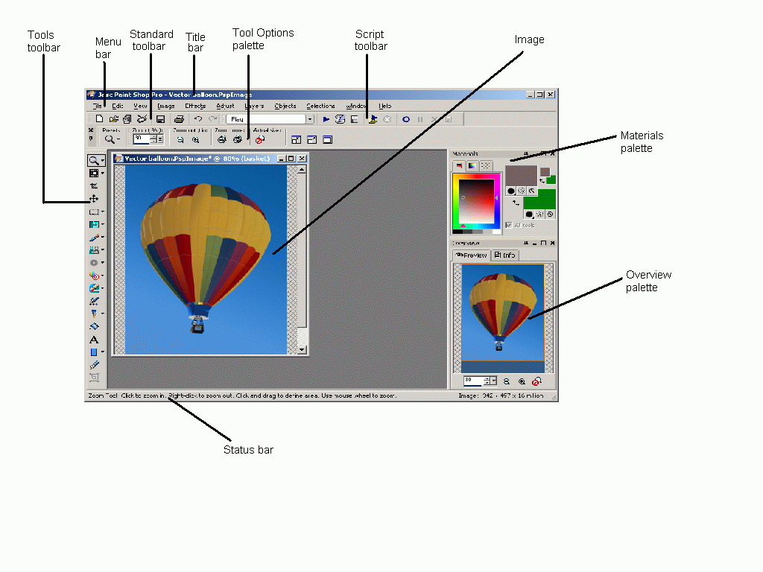Open the Overview palette zoom dropdown arrow
Screen dimensions: 763x572
(493, 381)
